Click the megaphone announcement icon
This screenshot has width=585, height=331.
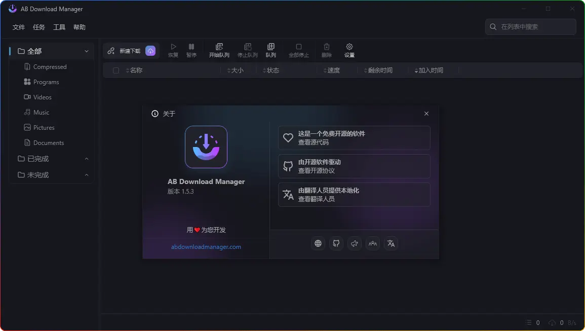tap(355, 243)
